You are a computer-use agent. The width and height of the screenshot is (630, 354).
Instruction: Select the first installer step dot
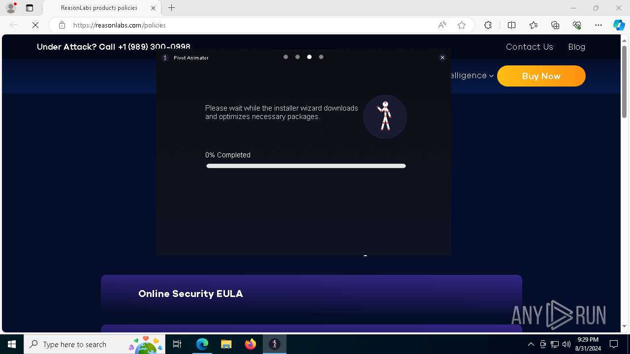[285, 57]
